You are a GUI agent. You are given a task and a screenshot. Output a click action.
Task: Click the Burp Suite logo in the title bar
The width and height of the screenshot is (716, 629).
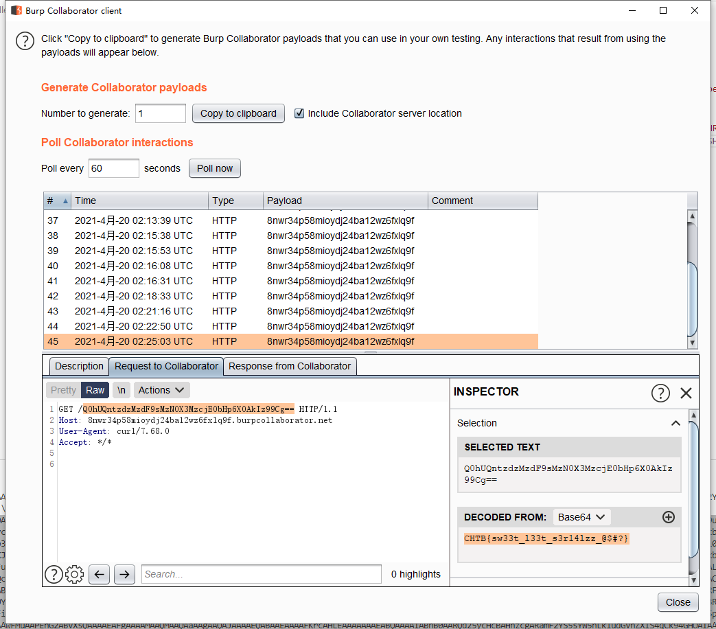(16, 10)
